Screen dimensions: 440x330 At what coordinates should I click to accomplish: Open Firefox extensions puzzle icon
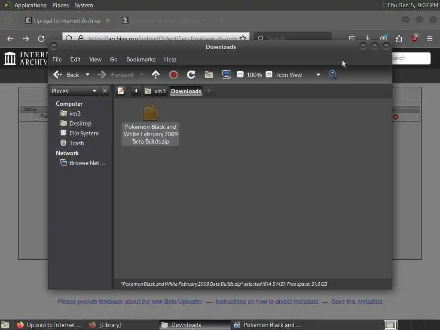(399, 38)
